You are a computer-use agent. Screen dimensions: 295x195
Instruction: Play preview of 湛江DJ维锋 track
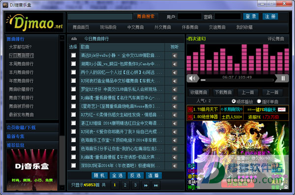[175, 123]
